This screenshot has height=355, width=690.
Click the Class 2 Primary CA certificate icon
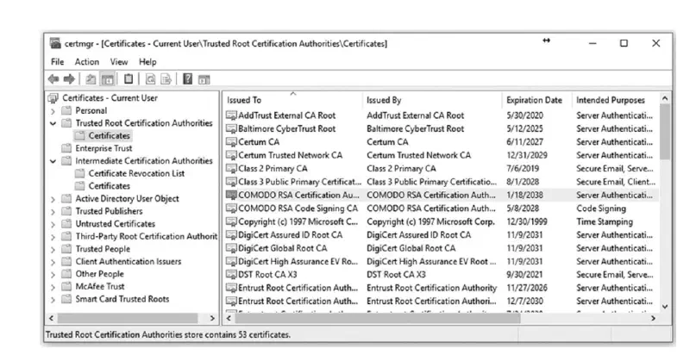point(231,169)
